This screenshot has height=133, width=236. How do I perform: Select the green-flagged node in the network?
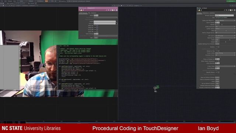(x=157, y=87)
